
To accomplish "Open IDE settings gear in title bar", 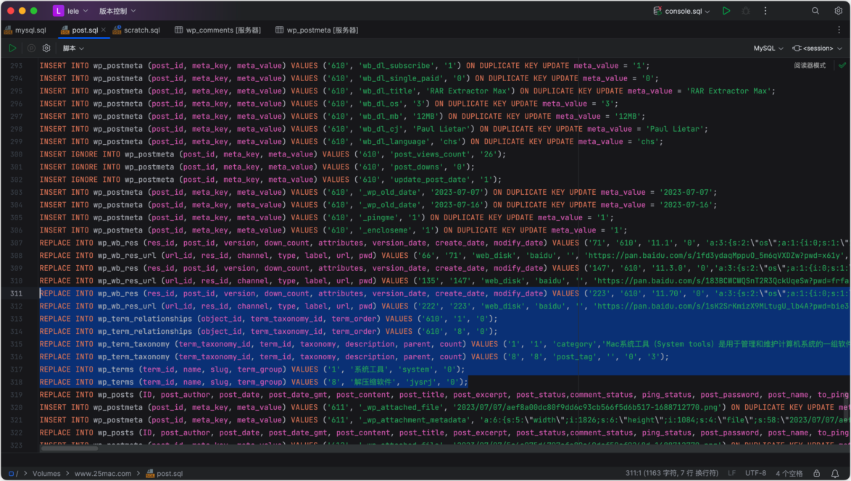I will (x=838, y=11).
